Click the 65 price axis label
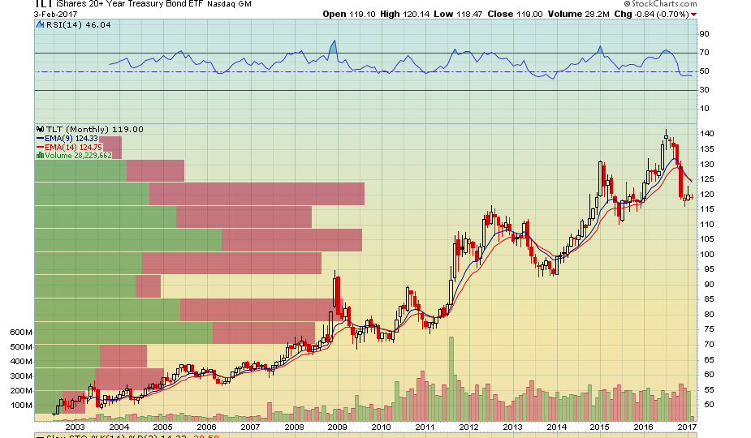Image resolution: width=751 pixels, height=438 pixels. click(x=707, y=360)
